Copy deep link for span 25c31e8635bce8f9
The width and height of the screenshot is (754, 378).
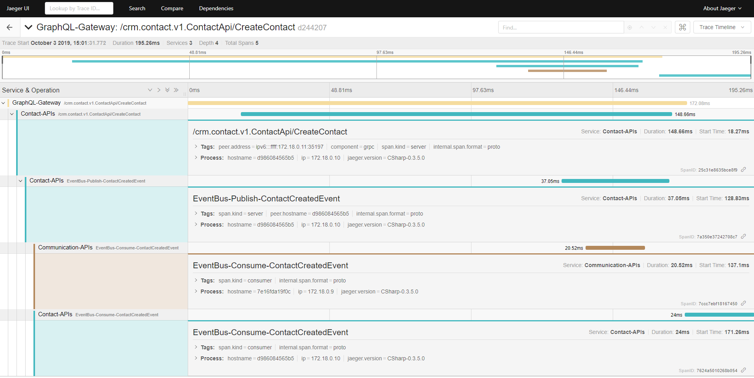pyautogui.click(x=743, y=170)
